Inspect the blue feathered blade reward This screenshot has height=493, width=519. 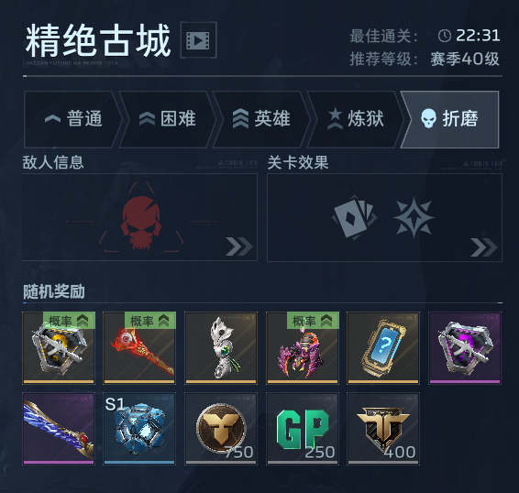(59, 429)
